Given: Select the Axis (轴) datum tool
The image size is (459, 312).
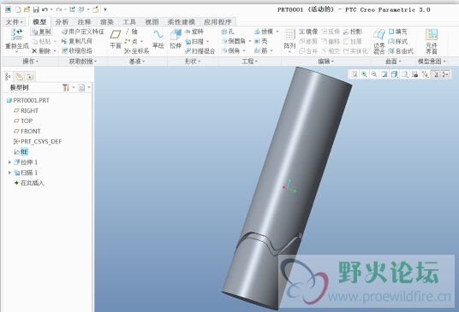Looking at the screenshot, I should (131, 32).
